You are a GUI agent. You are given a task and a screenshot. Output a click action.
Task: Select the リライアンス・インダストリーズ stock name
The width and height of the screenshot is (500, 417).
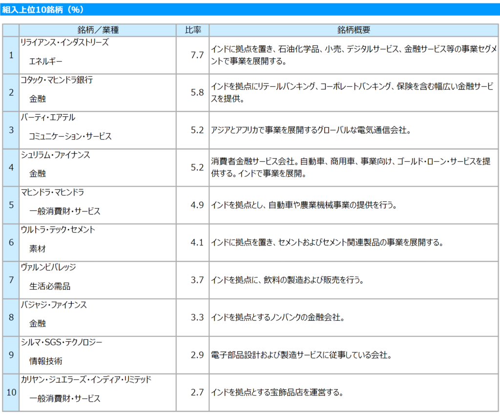[x=64, y=42]
